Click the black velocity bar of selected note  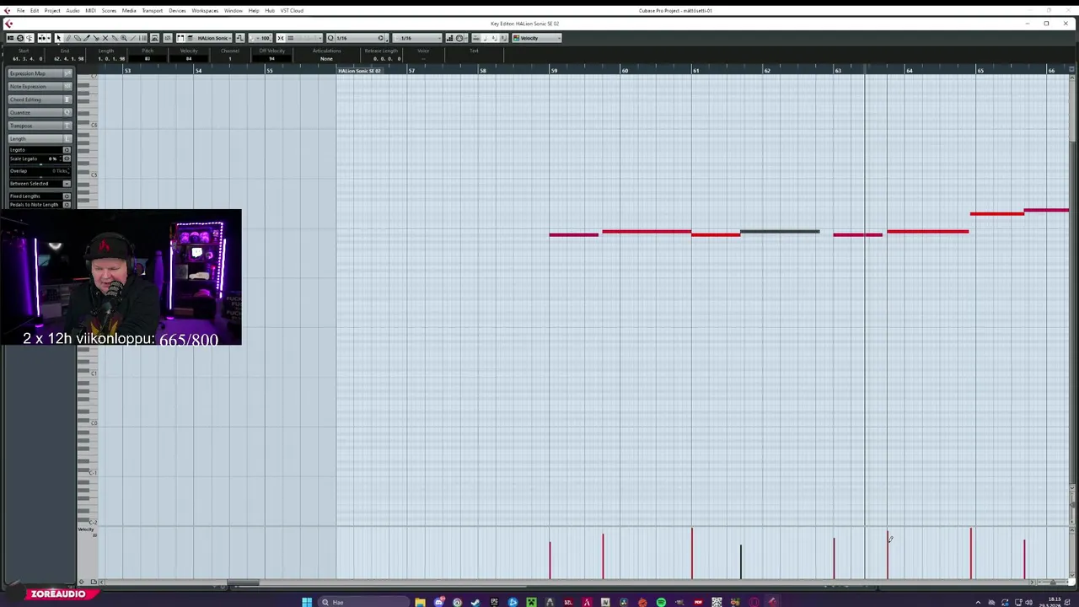741,561
